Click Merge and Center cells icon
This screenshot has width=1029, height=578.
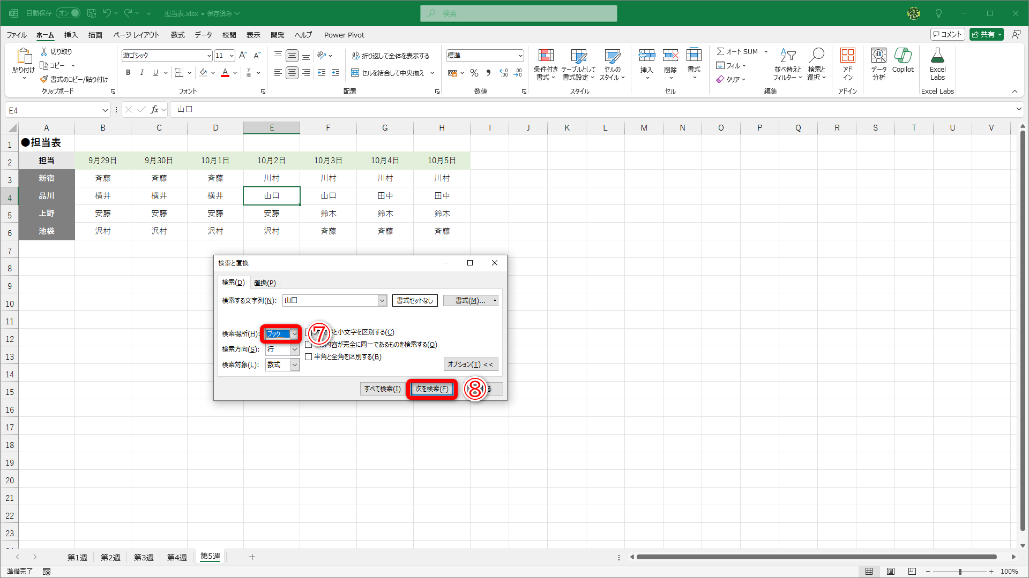pos(355,73)
